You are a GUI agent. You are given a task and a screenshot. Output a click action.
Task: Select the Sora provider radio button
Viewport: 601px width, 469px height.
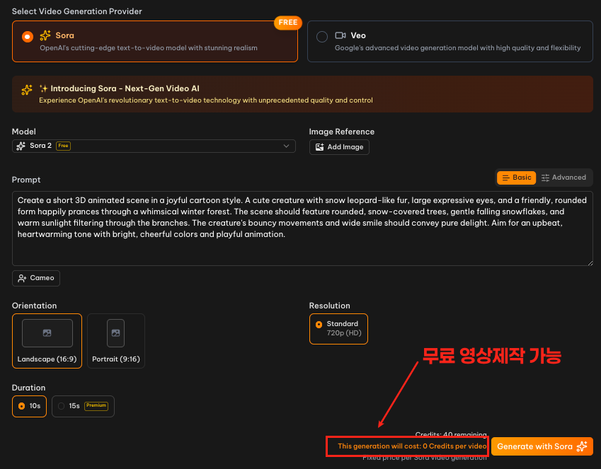(x=27, y=37)
